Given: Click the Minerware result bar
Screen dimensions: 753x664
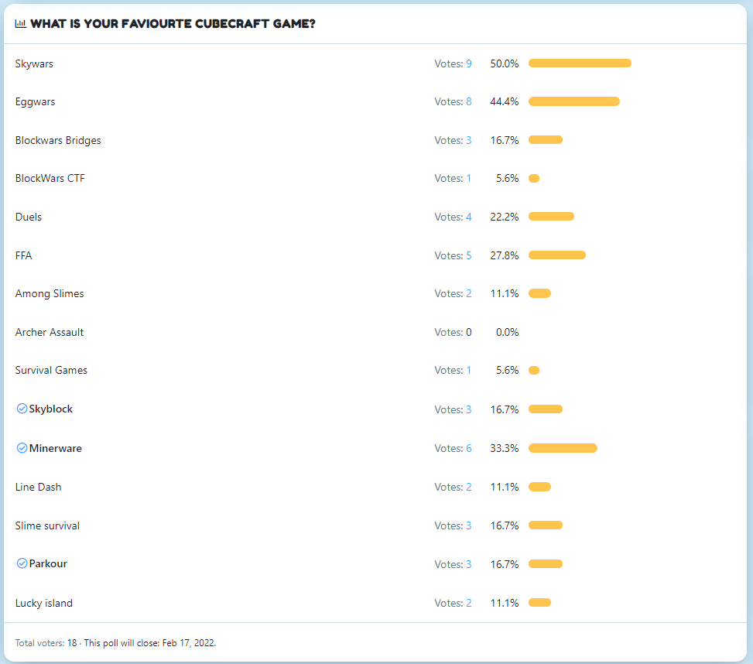Looking at the screenshot, I should pyautogui.click(x=563, y=448).
